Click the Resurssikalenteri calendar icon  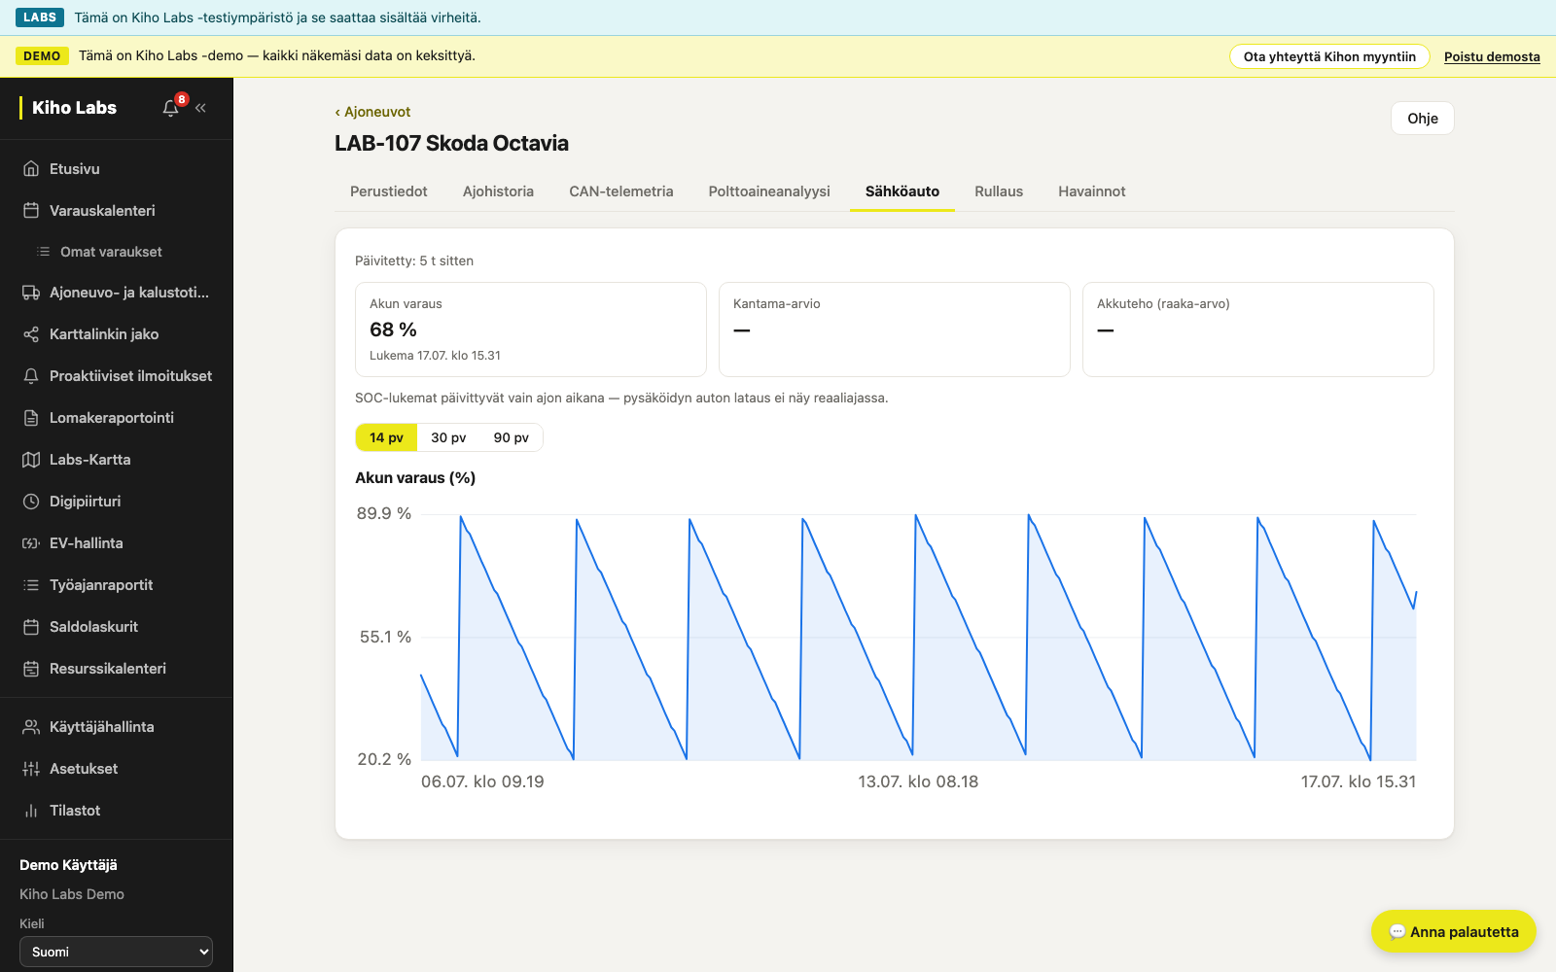31,669
